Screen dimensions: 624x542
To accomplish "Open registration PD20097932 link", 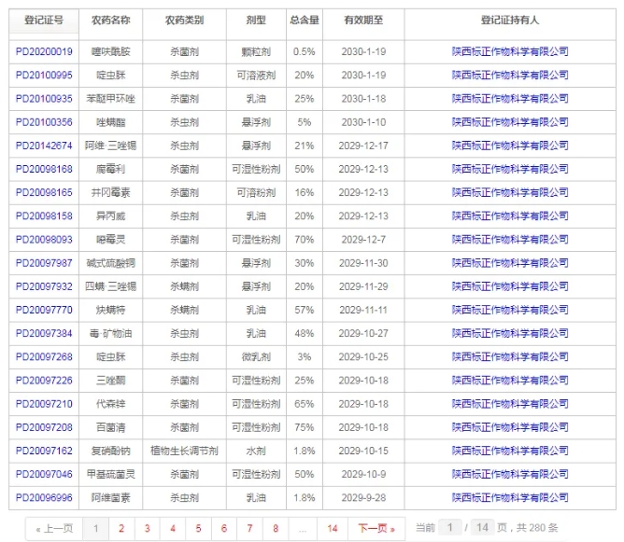I will click(x=44, y=286).
